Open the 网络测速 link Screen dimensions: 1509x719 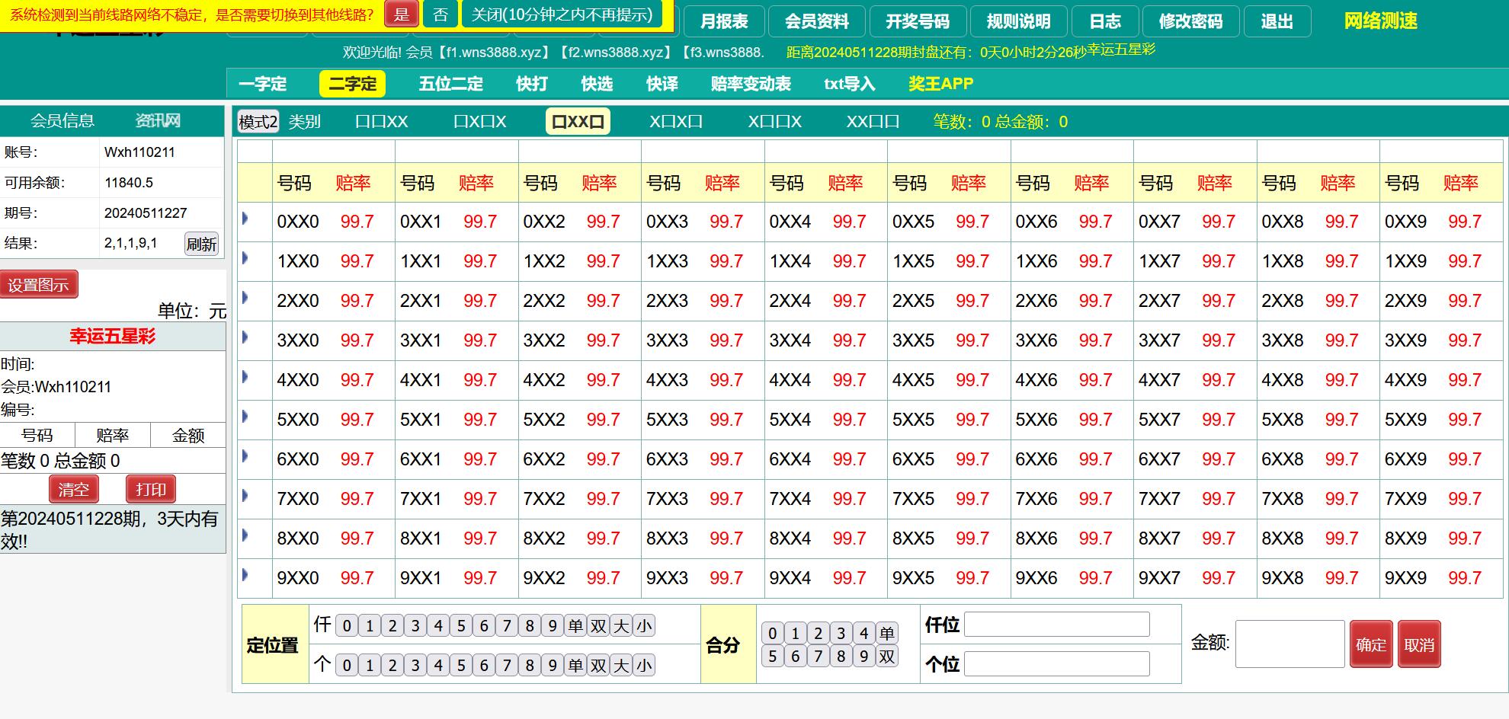click(1380, 21)
